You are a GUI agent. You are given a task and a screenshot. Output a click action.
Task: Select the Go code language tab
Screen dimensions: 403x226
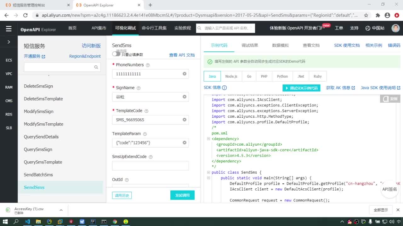249,76
